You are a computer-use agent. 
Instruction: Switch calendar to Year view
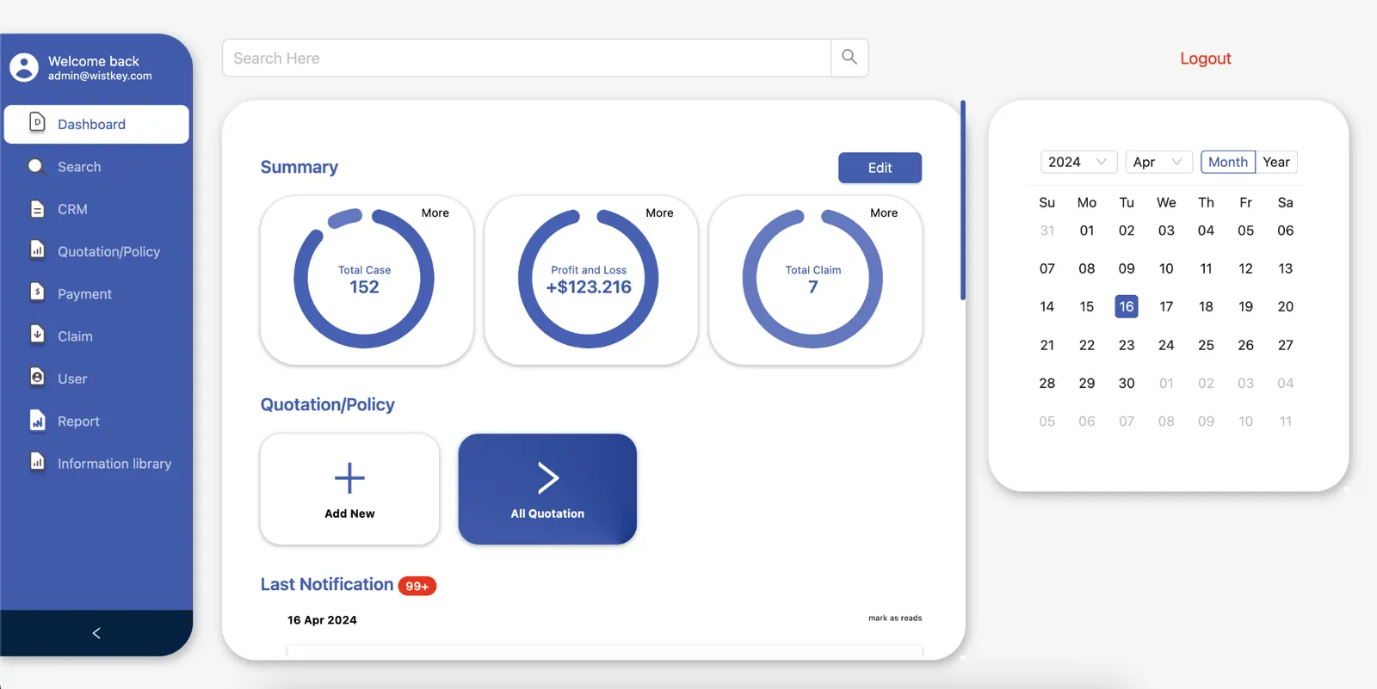click(1276, 162)
